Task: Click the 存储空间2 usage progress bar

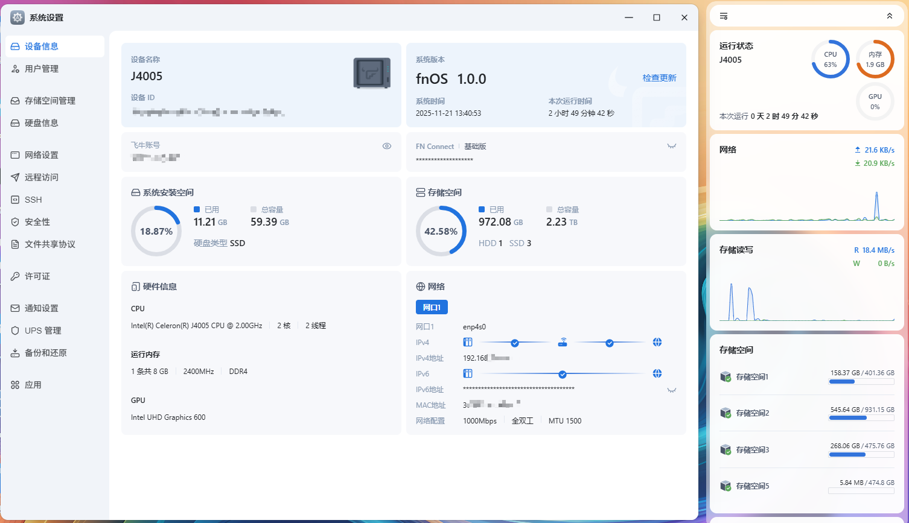Action: coord(861,418)
